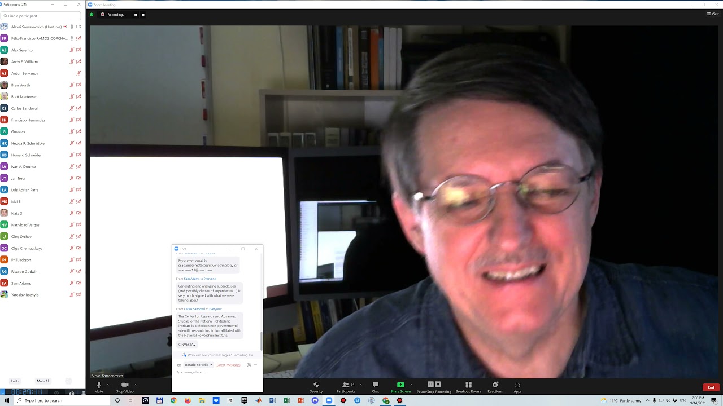Expand audio options arrow beside Mute
This screenshot has height=406, width=723.
(x=108, y=385)
